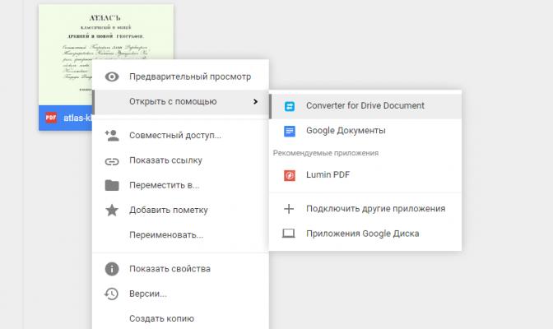The height and width of the screenshot is (329, 553).
Task: Open Версии... menu entry
Action: 180,294
